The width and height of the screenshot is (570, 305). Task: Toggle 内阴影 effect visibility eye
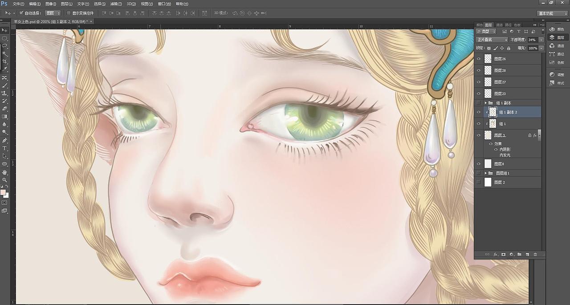496,150
